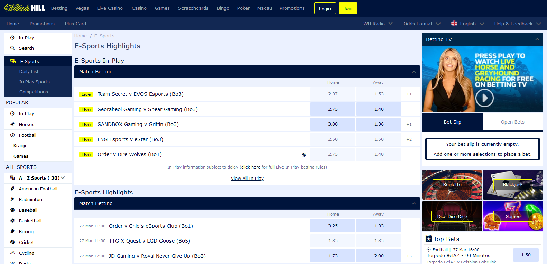Open the View All In Play link
The image size is (547, 264).
click(247, 178)
